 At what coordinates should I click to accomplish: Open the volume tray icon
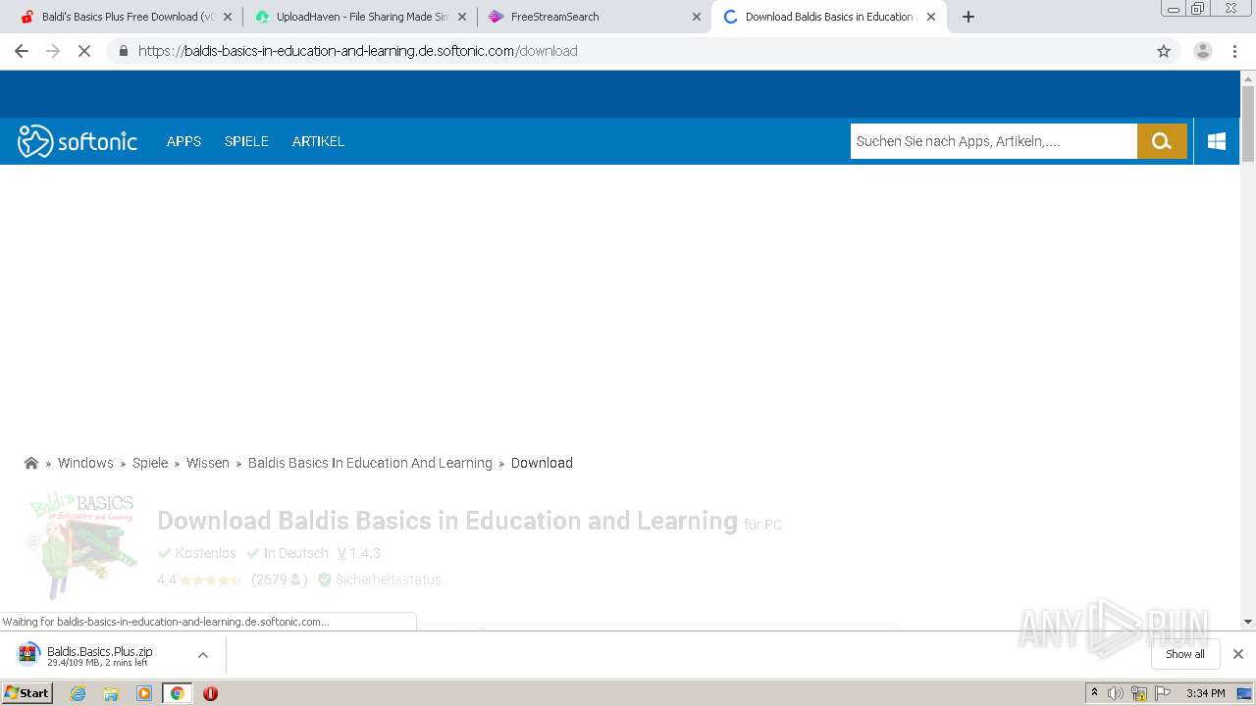1116,693
